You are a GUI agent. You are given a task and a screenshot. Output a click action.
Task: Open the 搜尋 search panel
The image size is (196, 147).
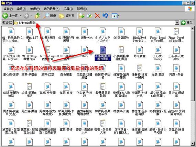(50, 16)
